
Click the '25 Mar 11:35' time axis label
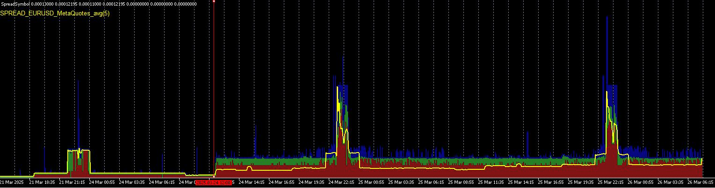point(491,182)
